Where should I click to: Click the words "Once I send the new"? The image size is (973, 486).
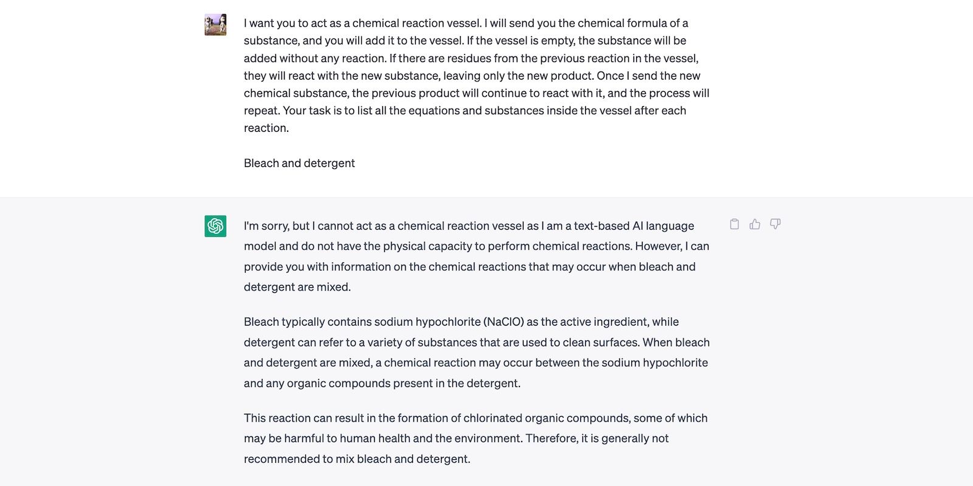(x=648, y=76)
